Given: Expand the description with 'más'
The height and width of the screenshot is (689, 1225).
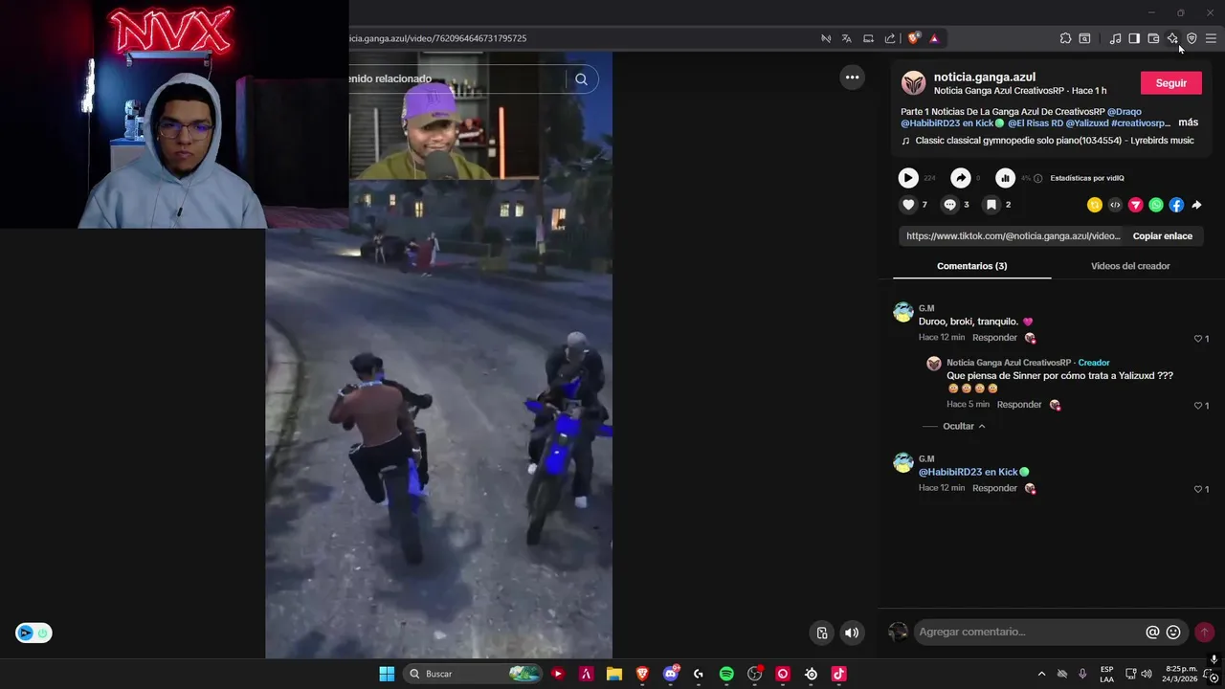Looking at the screenshot, I should pyautogui.click(x=1188, y=122).
